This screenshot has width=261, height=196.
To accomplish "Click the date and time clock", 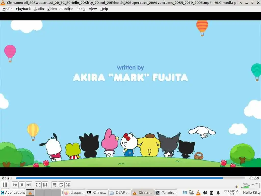I will point(232,193).
